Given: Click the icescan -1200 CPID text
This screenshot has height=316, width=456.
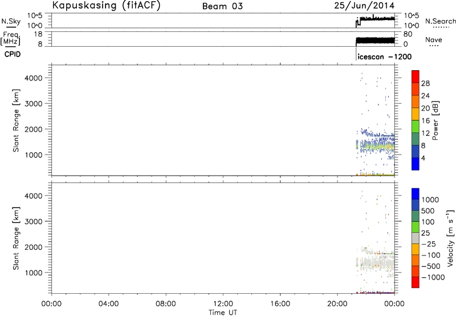Looking at the screenshot, I should pos(384,56).
